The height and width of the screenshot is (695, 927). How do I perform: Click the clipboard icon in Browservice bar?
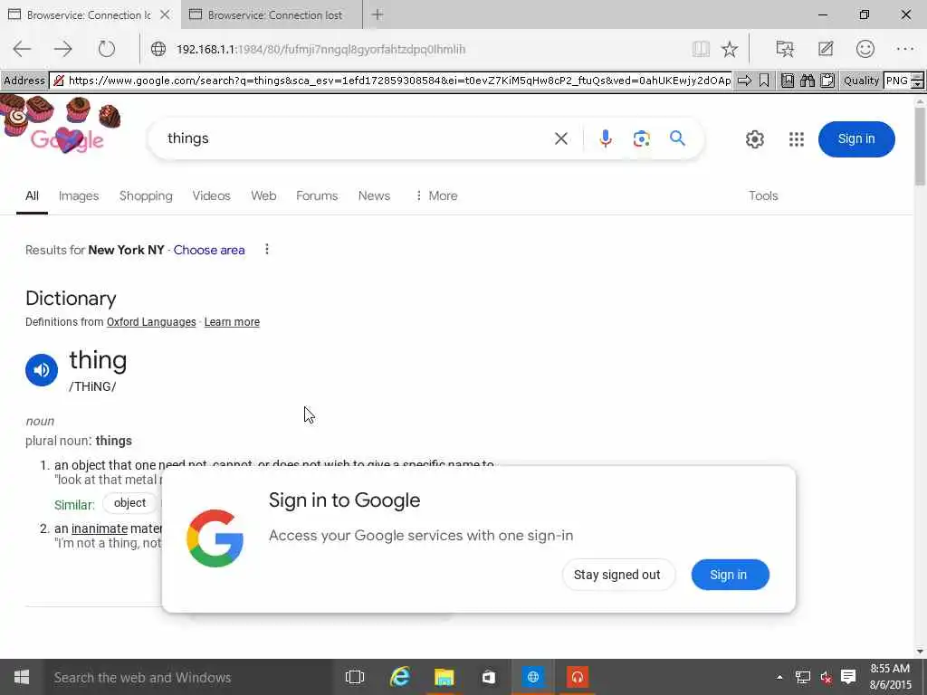click(x=827, y=81)
